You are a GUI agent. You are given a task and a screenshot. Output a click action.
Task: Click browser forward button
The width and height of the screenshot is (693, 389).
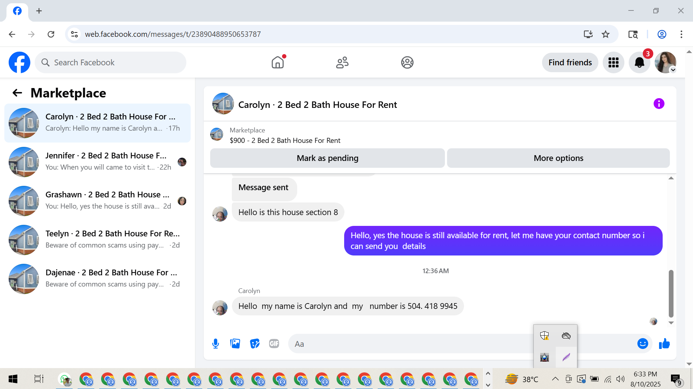[x=31, y=34]
